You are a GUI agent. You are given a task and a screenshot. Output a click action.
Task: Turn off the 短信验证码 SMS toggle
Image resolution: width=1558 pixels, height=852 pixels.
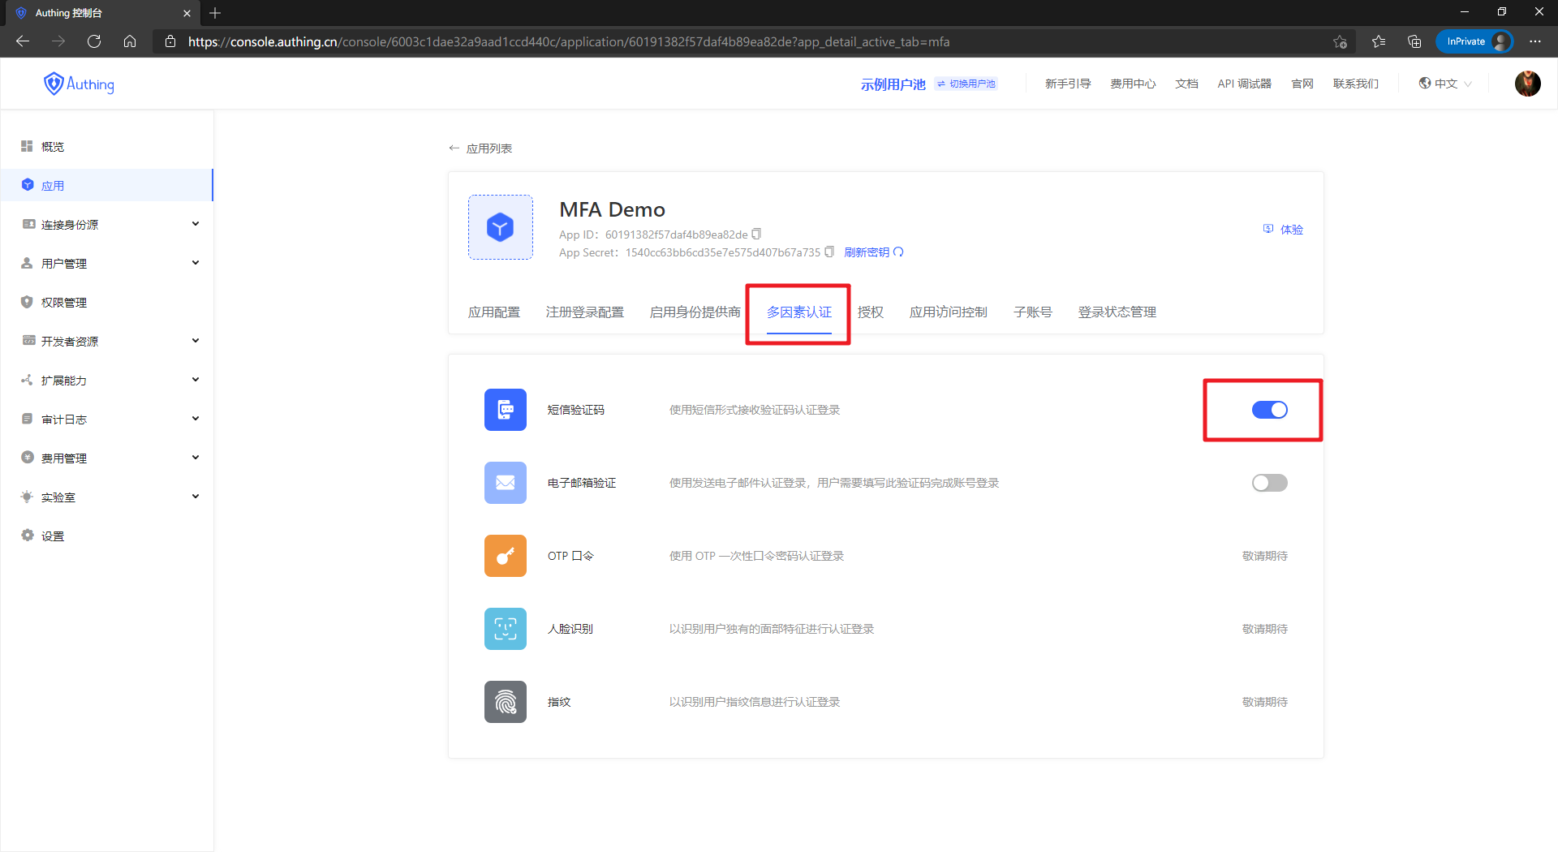tap(1269, 410)
